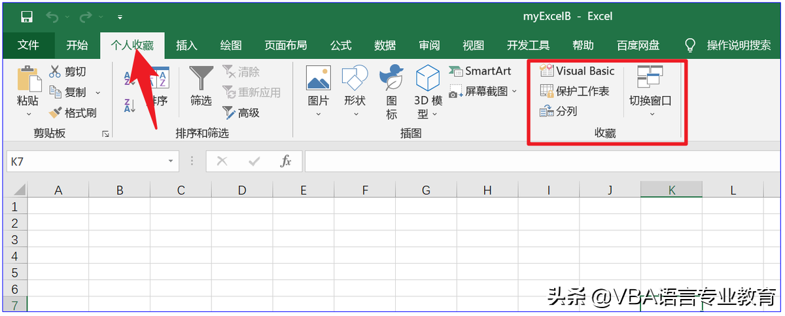Expand the 形状 dropdown arrow
The image size is (785, 316).
coord(355,114)
